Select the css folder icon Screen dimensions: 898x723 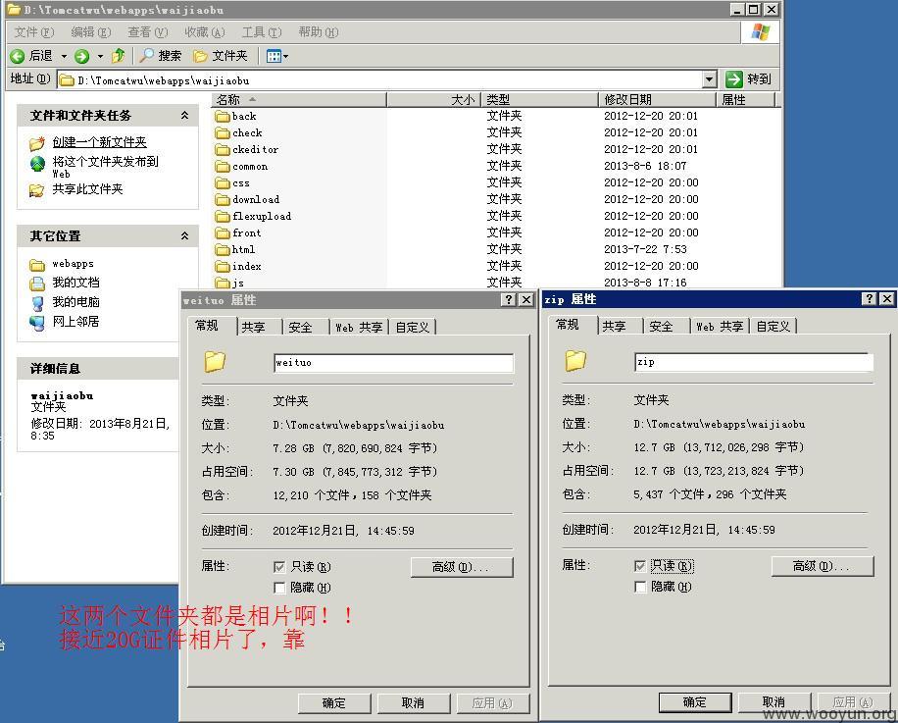click(223, 182)
